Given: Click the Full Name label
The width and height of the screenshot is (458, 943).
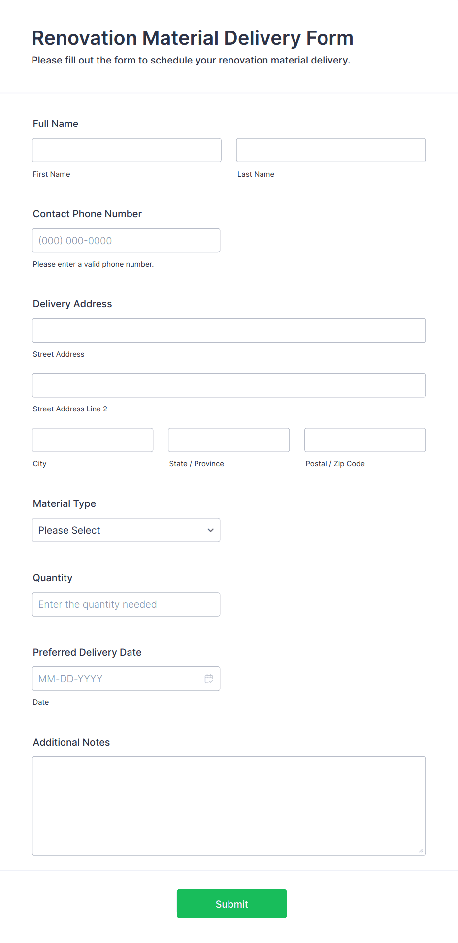Looking at the screenshot, I should pos(56,124).
